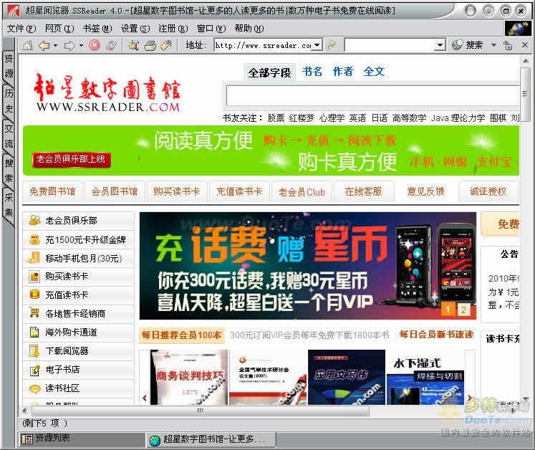Open the 设置(S) menu
This screenshot has height=450, width=535.
click(x=135, y=29)
